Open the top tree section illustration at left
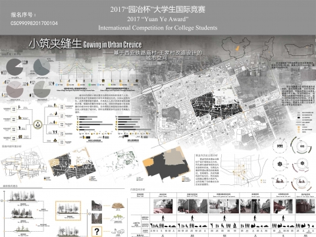316x237 pixels. (22, 196)
